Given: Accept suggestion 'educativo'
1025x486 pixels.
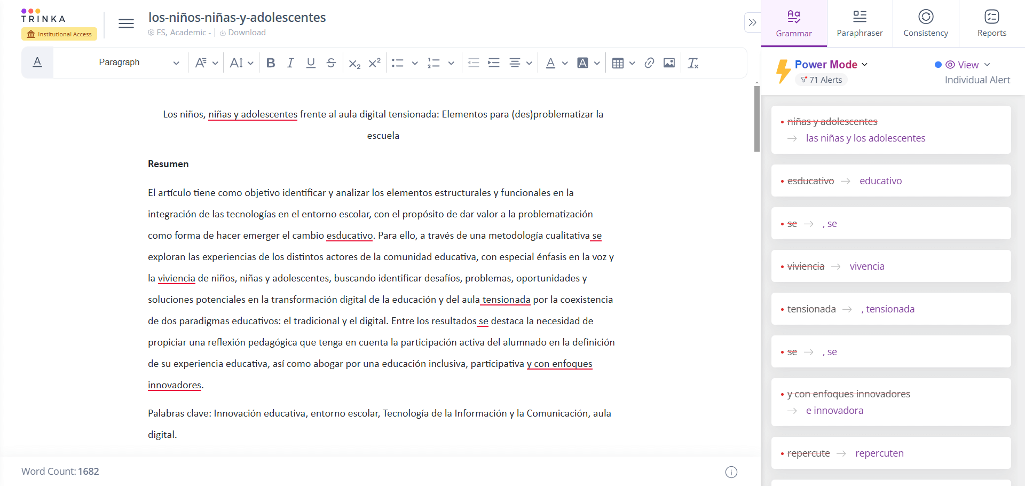Looking at the screenshot, I should pos(880,181).
